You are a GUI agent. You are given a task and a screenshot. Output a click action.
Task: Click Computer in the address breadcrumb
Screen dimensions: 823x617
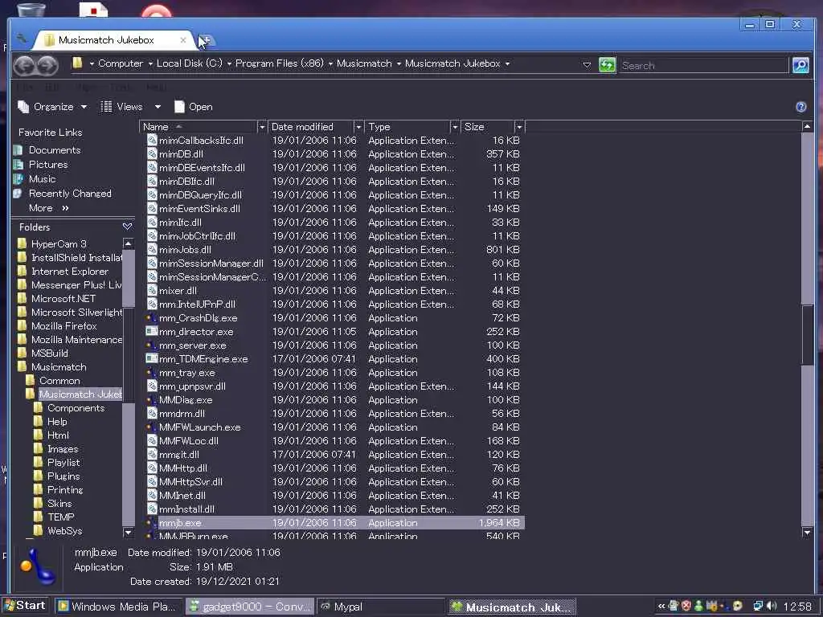(121, 63)
